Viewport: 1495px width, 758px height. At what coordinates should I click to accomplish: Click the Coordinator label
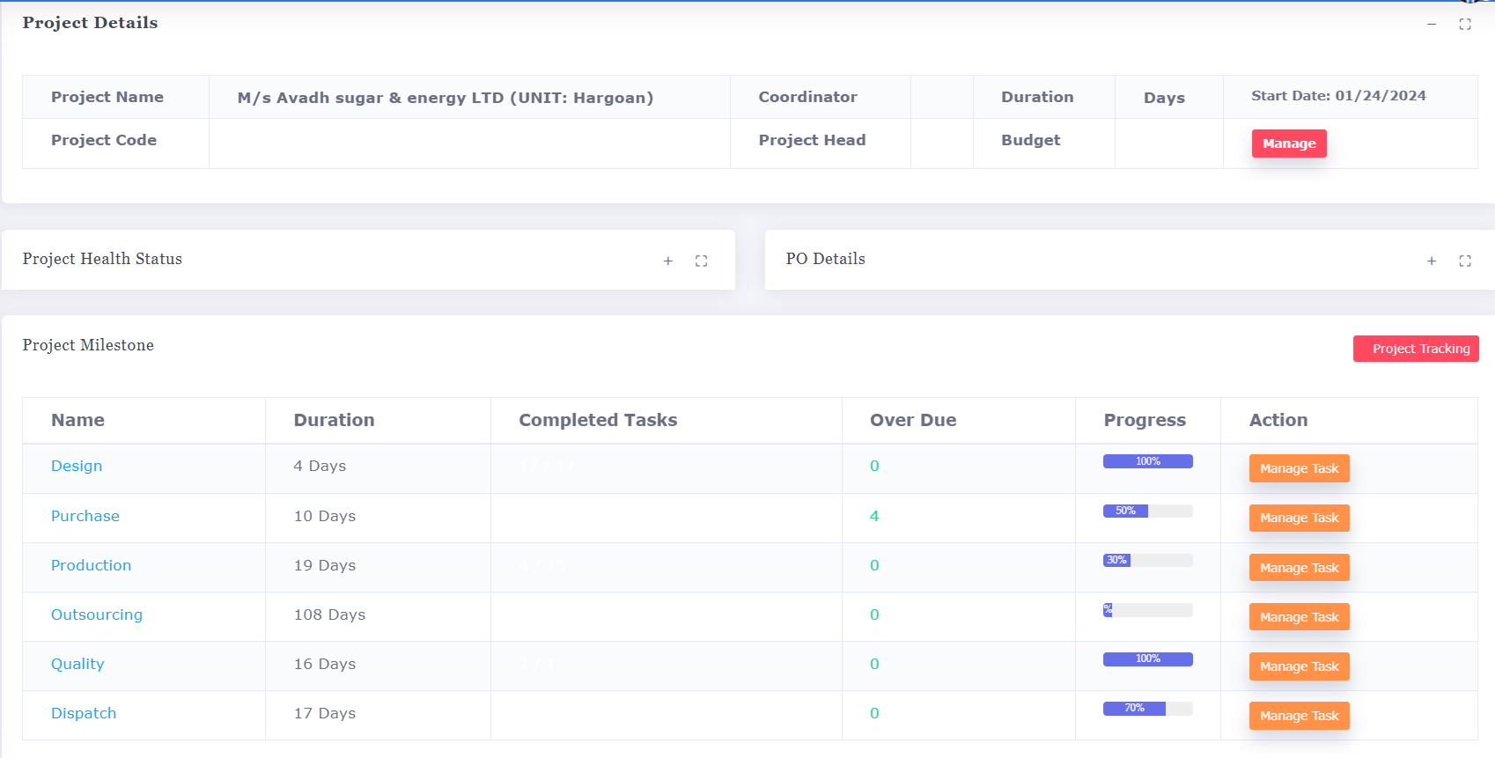click(x=807, y=97)
